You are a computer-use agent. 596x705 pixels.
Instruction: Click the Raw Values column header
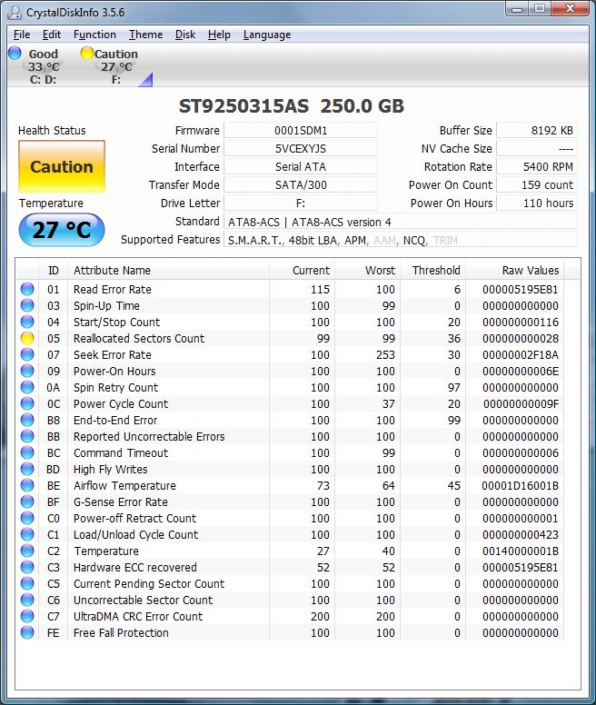tap(515, 270)
